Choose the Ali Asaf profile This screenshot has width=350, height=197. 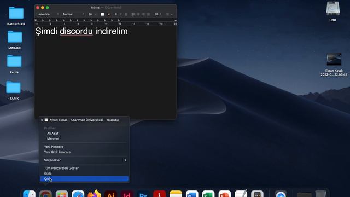84,134
